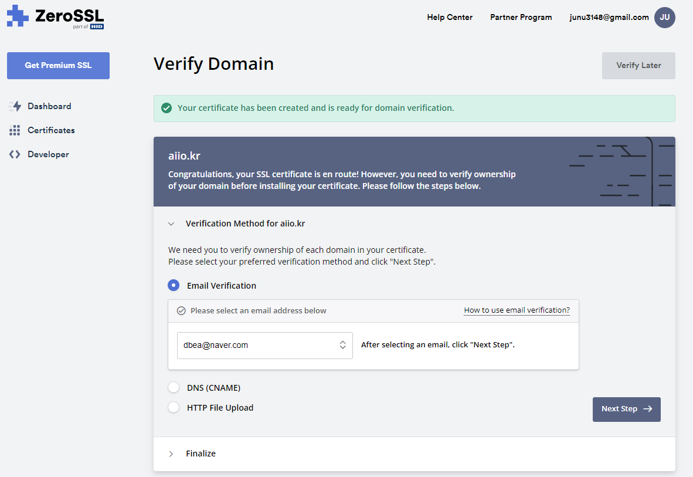693x477 pixels.
Task: Click the junu3148@gmail.com account link
Action: [x=609, y=17]
